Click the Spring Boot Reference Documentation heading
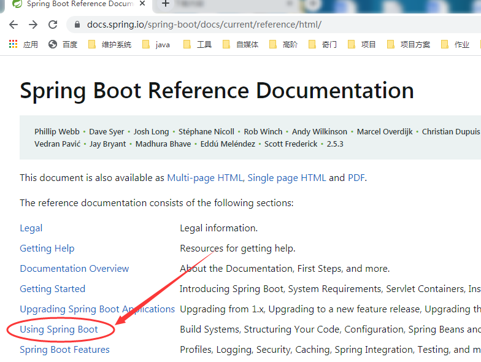Screen dimensions: 481x362 pyautogui.click(x=217, y=91)
